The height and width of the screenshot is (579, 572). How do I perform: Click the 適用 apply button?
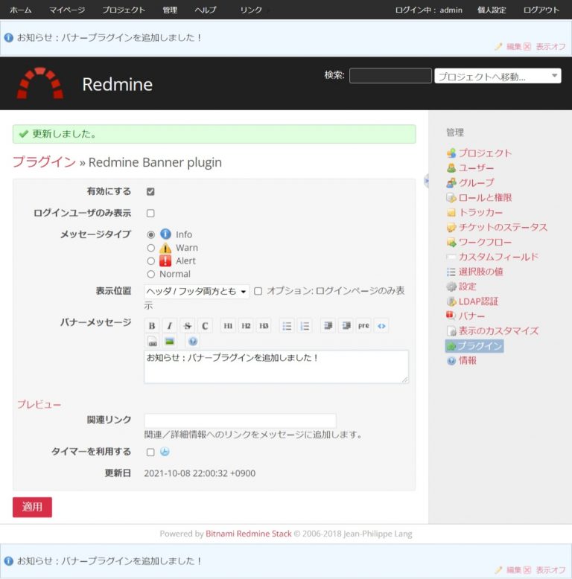[x=32, y=507]
